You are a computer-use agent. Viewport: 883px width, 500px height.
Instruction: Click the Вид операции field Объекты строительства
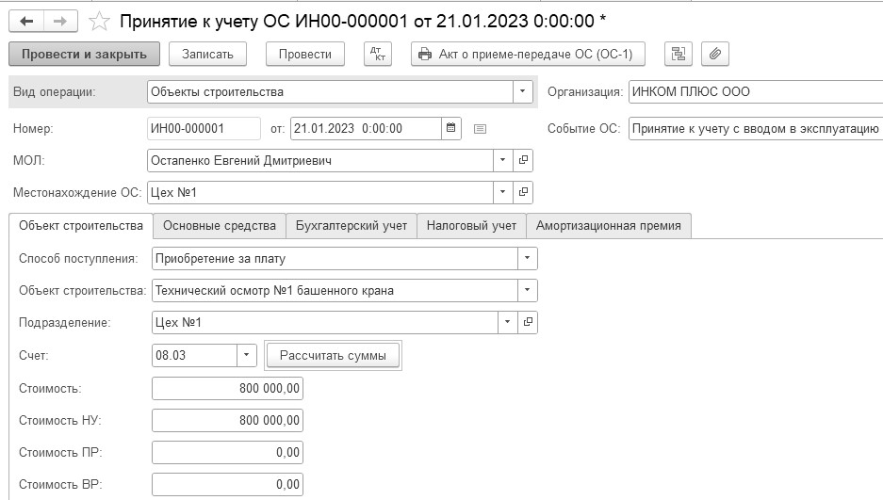pyautogui.click(x=330, y=91)
